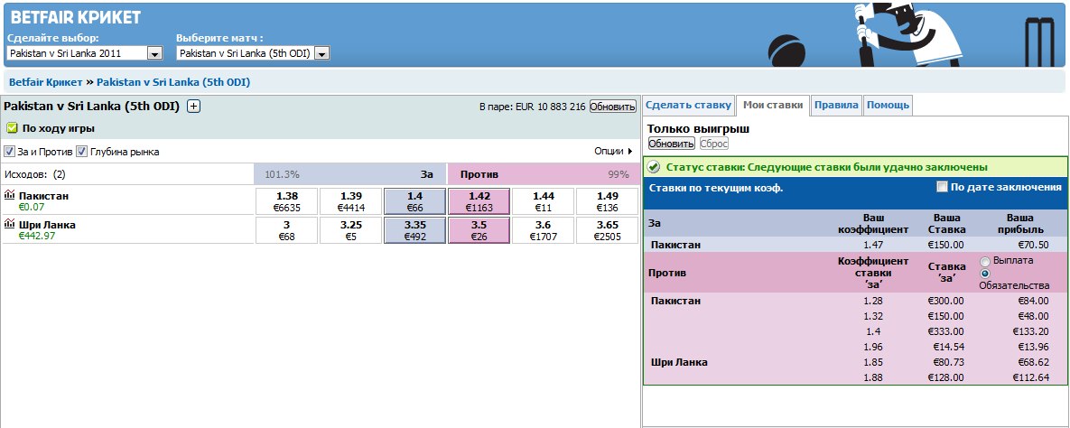Click the Сброс button
This screenshot has height=428, width=1070.
(x=714, y=144)
